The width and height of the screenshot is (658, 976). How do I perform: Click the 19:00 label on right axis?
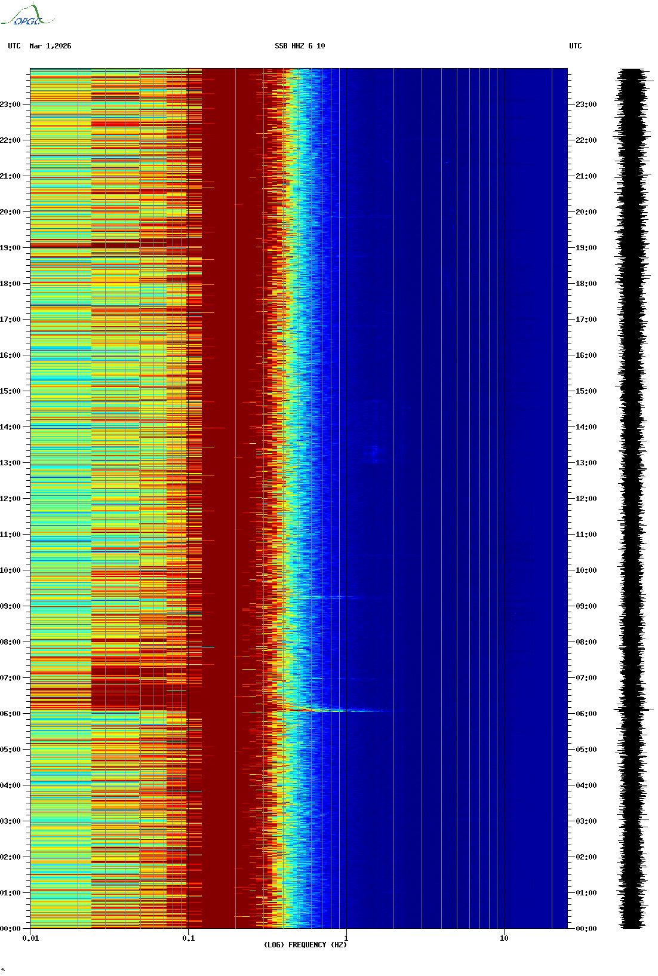(586, 248)
